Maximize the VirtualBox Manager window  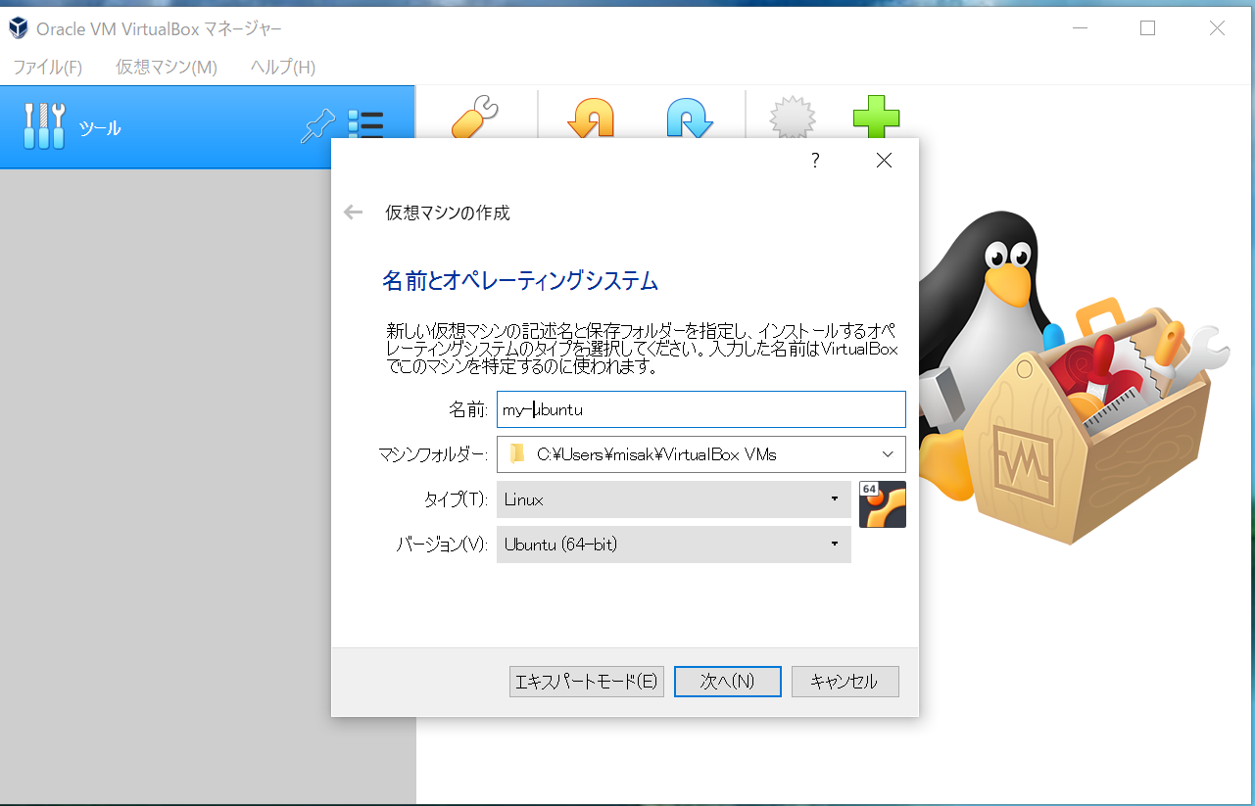pyautogui.click(x=1147, y=28)
